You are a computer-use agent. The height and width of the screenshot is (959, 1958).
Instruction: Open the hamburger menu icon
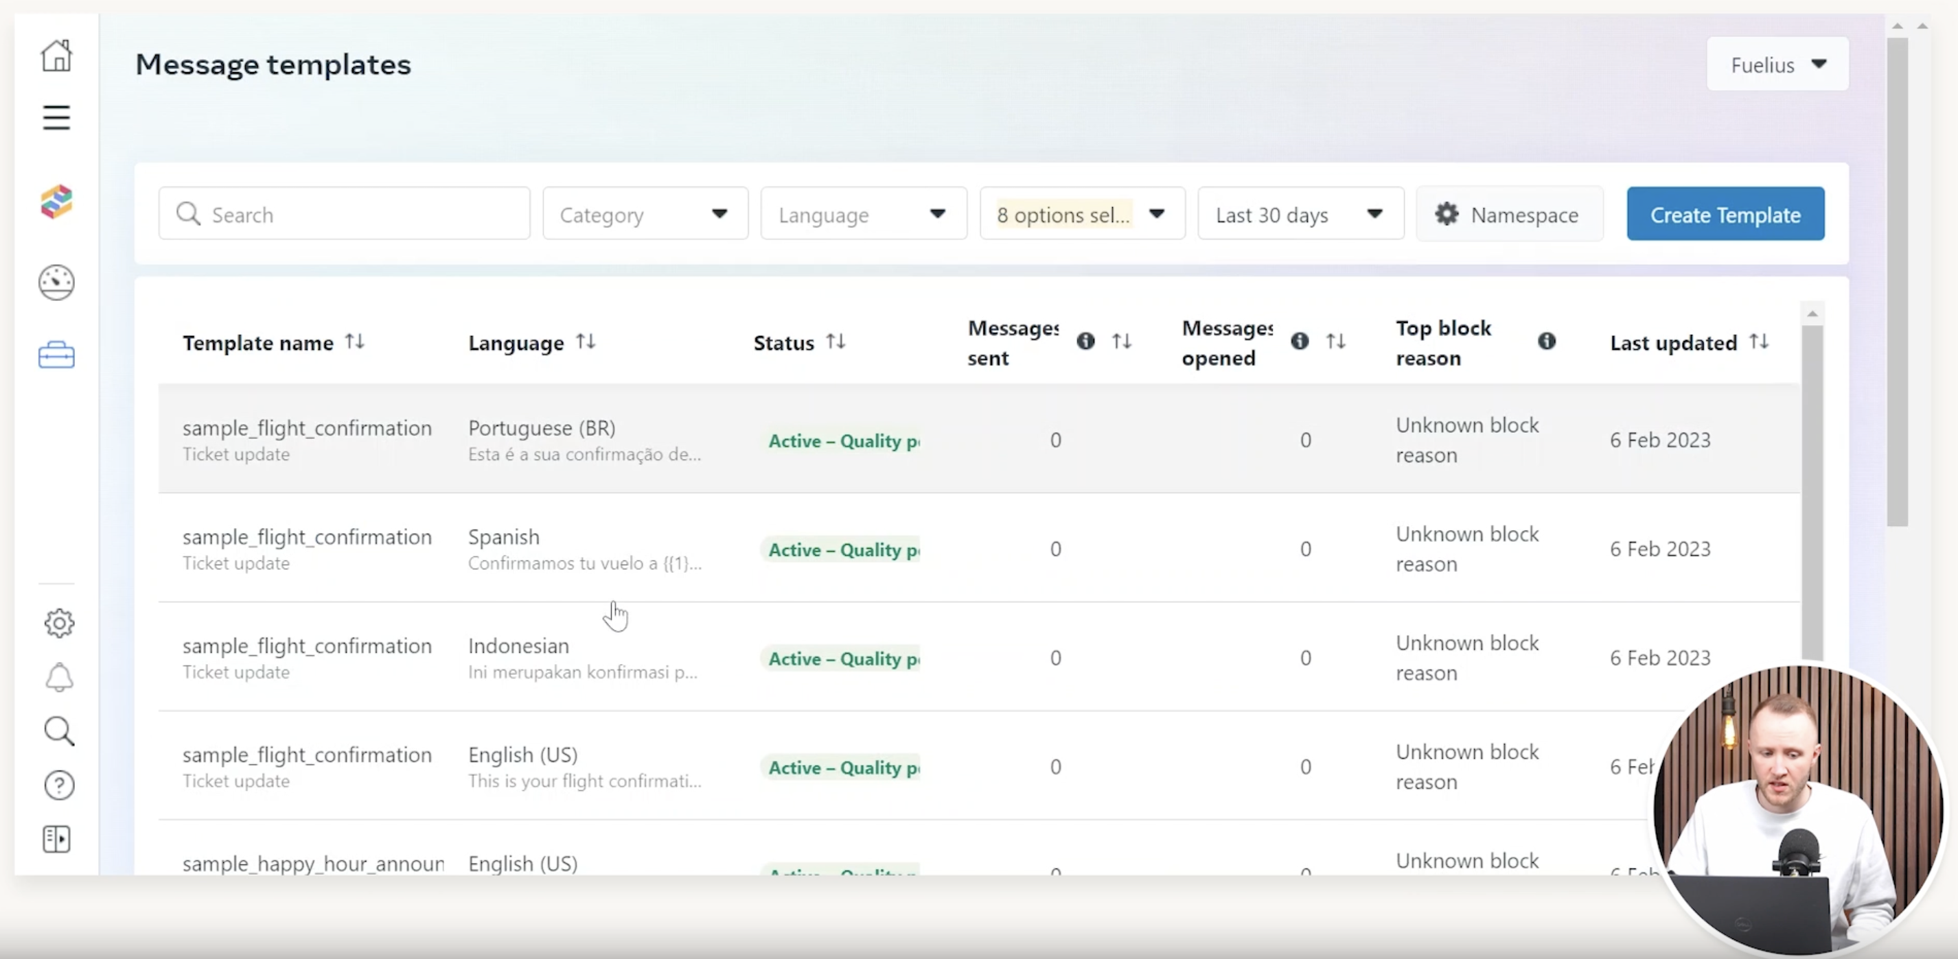click(x=56, y=118)
